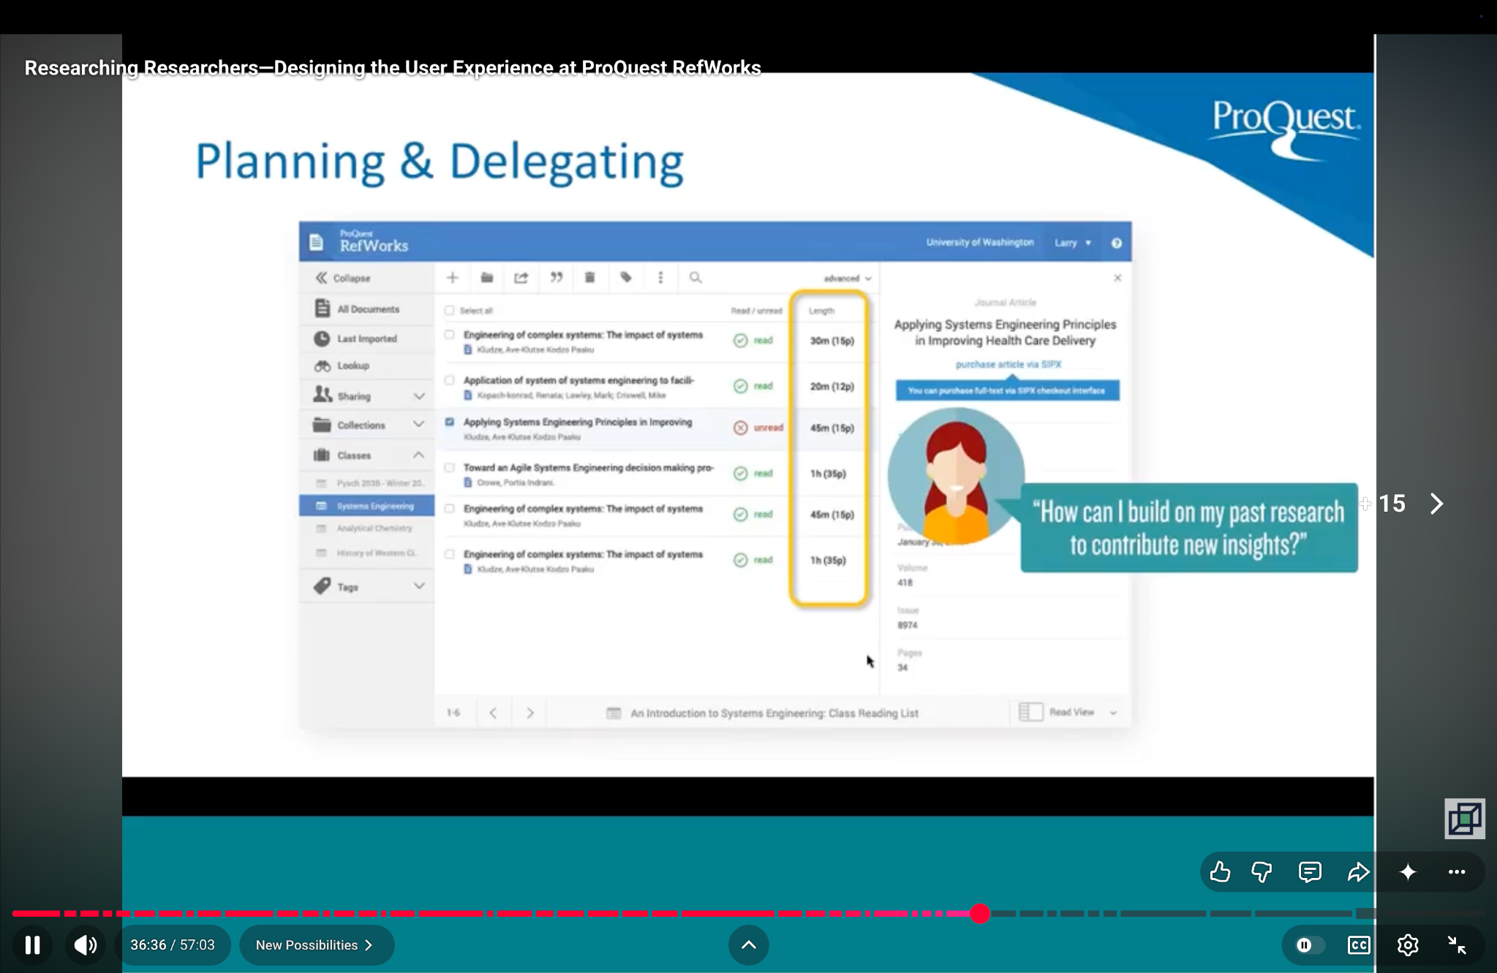
Task: Exit full screen mode
Action: pos(1457,945)
